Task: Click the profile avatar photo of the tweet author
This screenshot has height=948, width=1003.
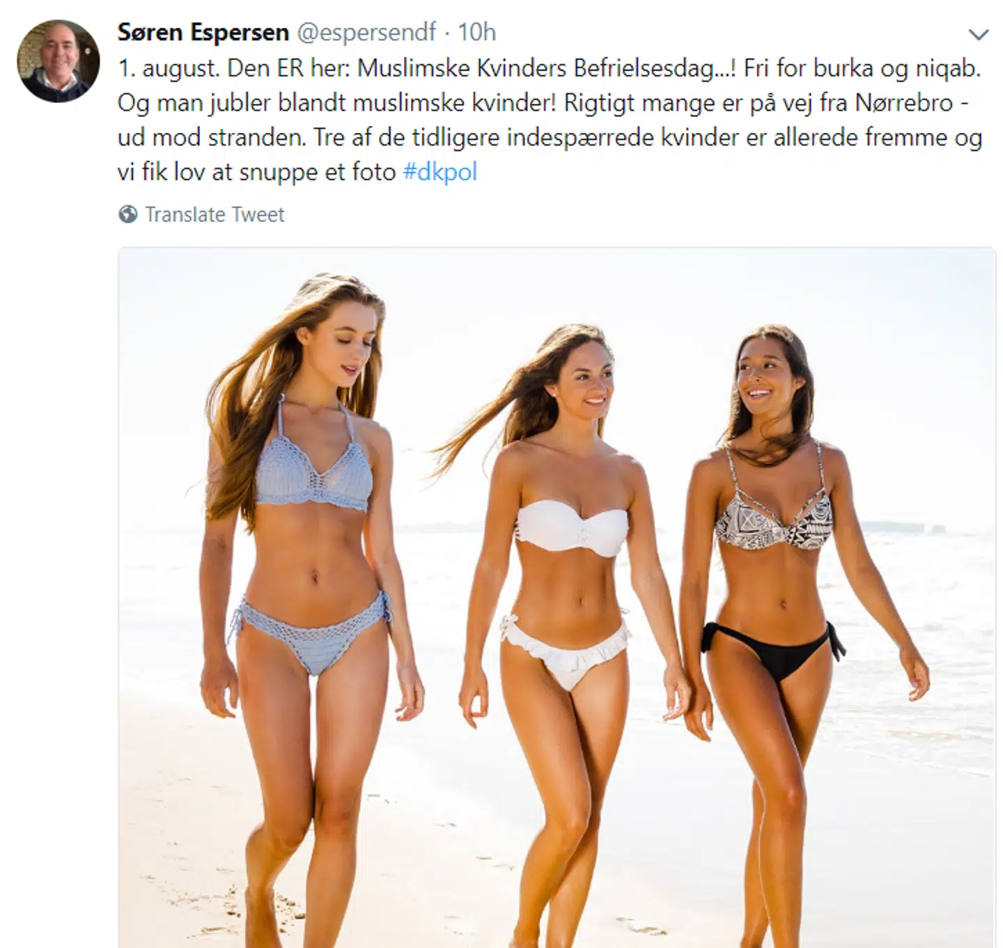Action: coord(59,61)
